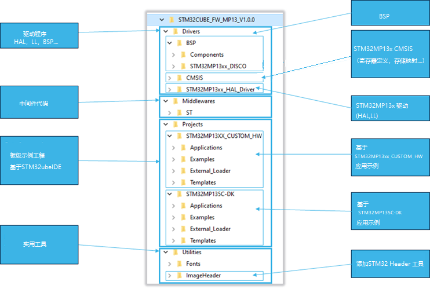The height and width of the screenshot is (289, 430).
Task: Click the Components folder icon
Action: click(183, 54)
